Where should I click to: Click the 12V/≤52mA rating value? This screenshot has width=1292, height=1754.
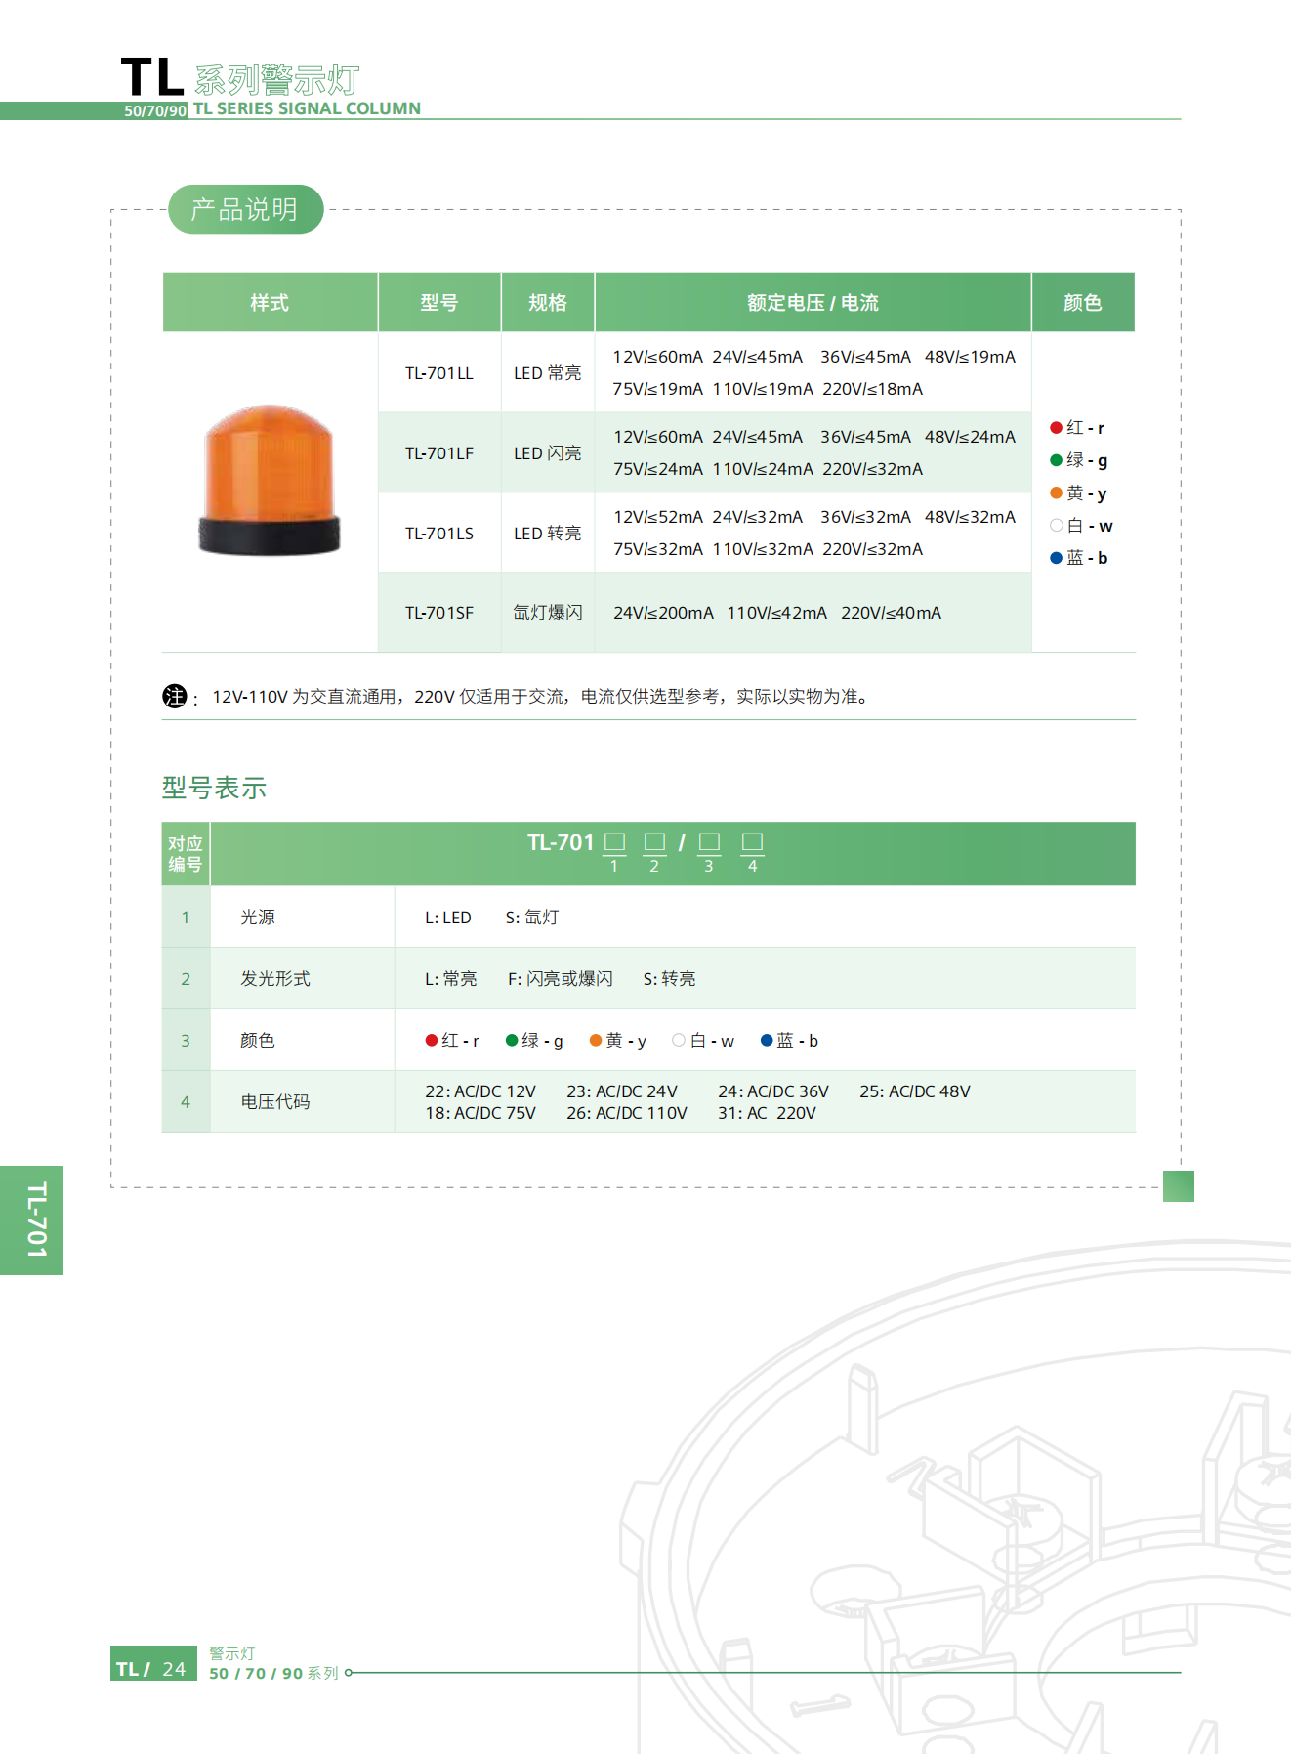(658, 517)
